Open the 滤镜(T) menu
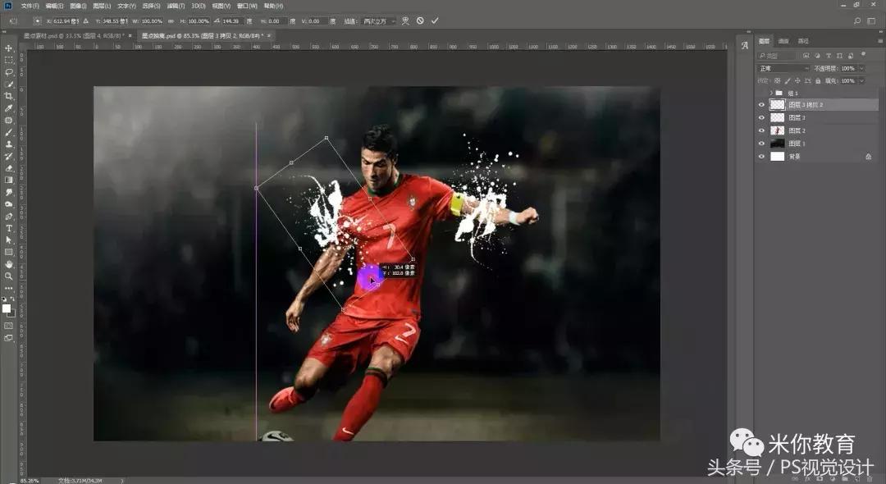886x484 pixels. (176, 6)
